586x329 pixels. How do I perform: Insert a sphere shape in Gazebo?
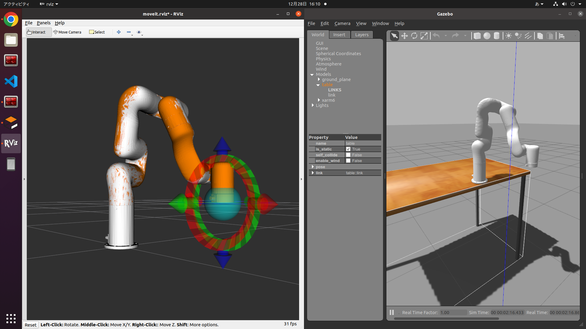pos(487,36)
